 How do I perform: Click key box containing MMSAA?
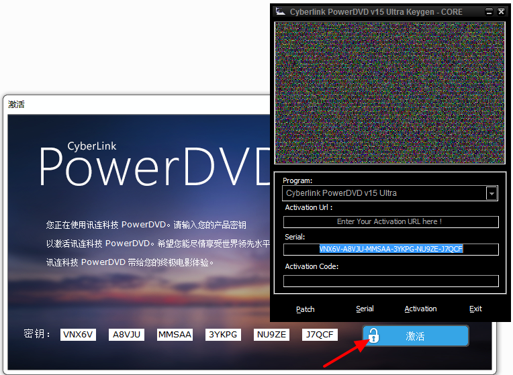pyautogui.click(x=175, y=335)
